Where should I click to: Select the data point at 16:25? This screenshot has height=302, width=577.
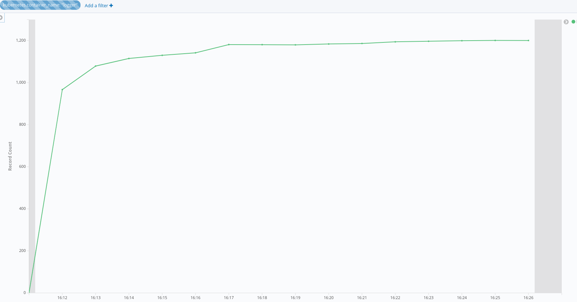pyautogui.click(x=495, y=40)
